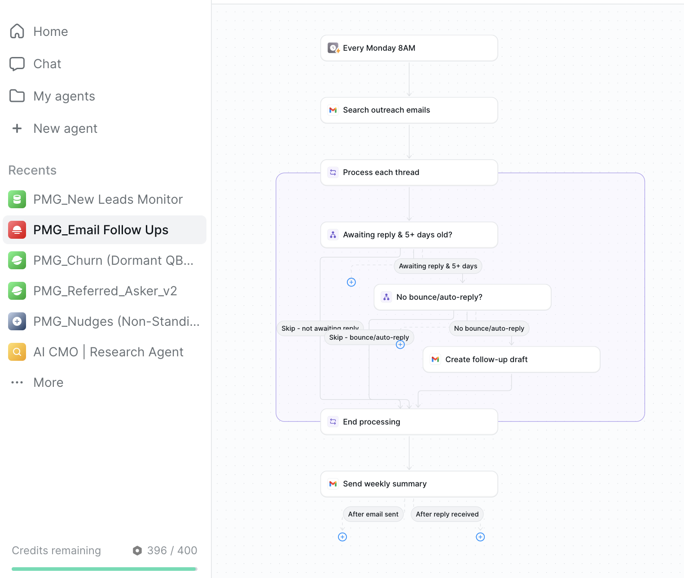Viewport: 684px width, 578px height.
Task: Open My agents from the sidebar
Action: 64,96
